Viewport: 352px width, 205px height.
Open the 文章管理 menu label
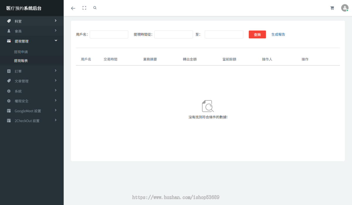click(22, 81)
